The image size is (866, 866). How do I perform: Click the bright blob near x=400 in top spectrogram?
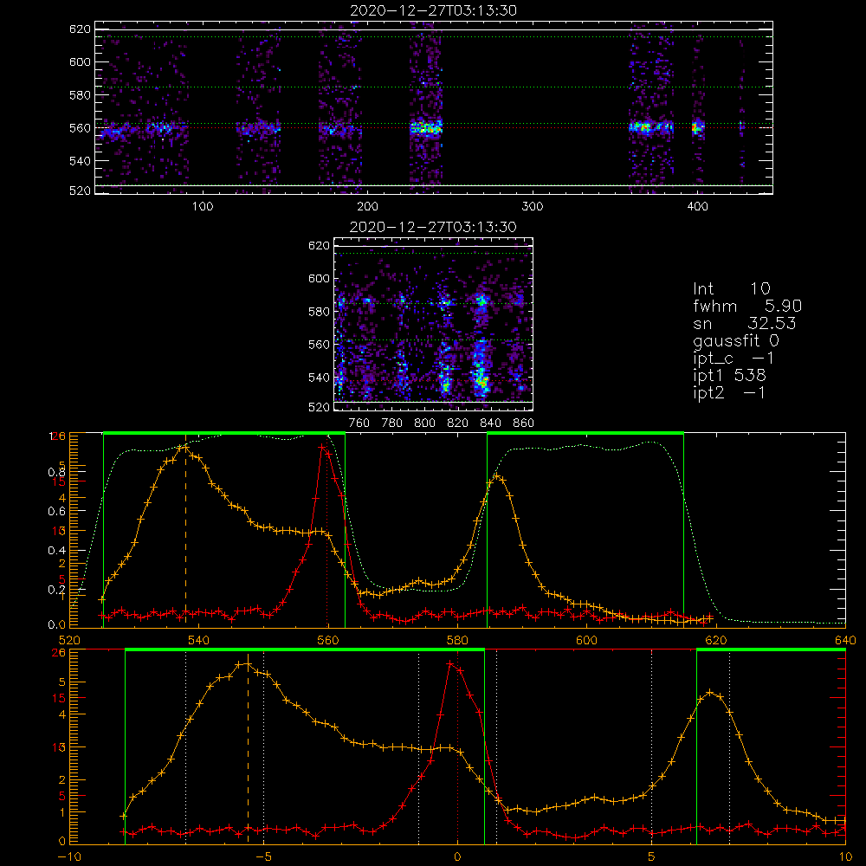click(697, 128)
